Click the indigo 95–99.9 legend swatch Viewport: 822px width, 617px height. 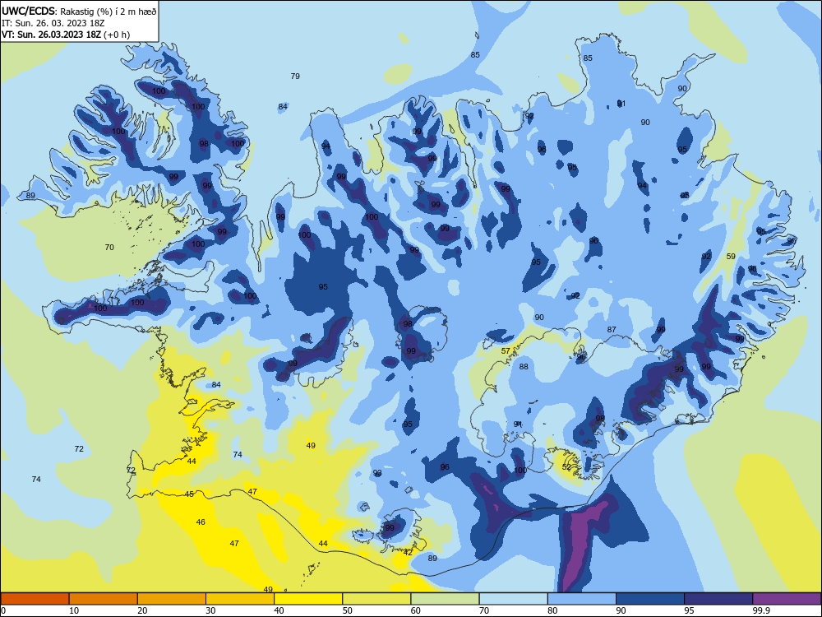coord(718,599)
